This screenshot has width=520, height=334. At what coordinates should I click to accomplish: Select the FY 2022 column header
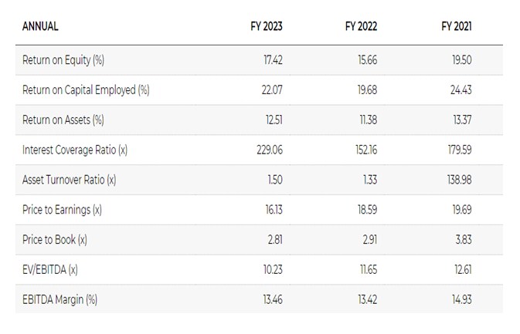point(360,26)
